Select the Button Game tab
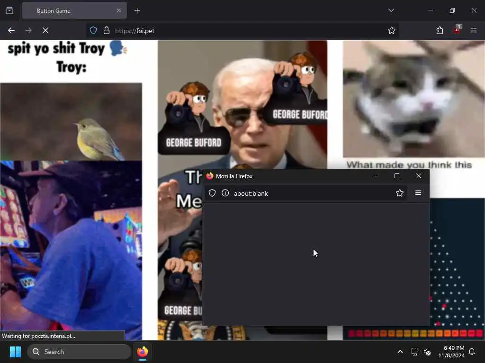Image resolution: width=485 pixels, height=363 pixels. click(x=74, y=11)
